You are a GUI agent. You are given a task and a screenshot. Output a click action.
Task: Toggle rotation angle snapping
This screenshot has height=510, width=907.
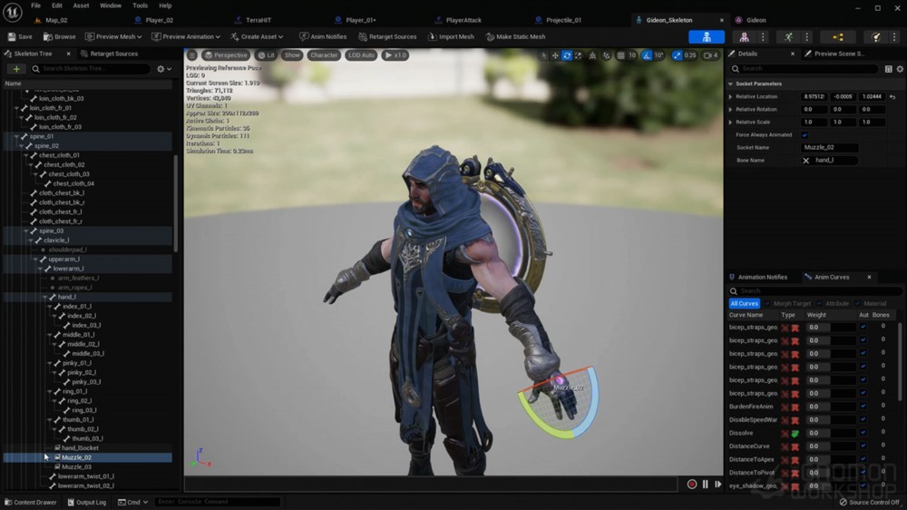click(647, 55)
